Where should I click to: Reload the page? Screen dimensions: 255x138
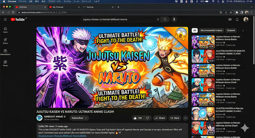tap(13, 12)
